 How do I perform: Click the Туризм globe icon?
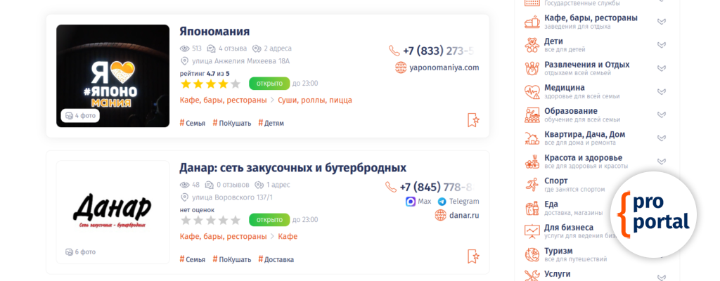pyautogui.click(x=532, y=255)
